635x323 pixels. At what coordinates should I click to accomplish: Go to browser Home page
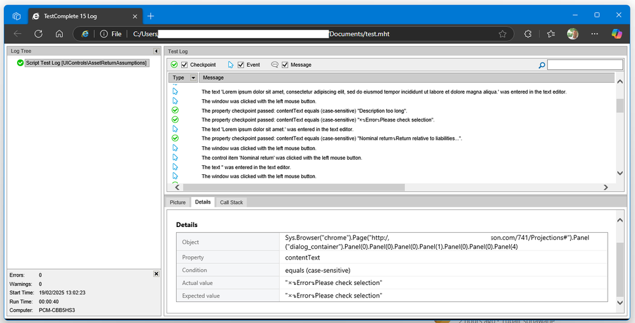[59, 34]
